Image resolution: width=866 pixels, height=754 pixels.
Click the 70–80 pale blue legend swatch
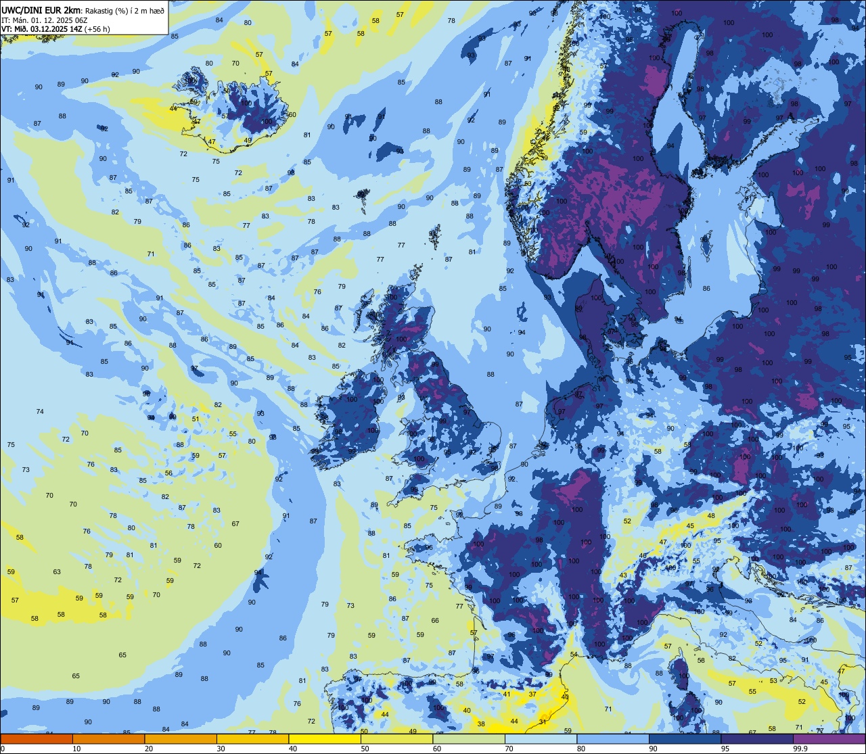click(541, 738)
